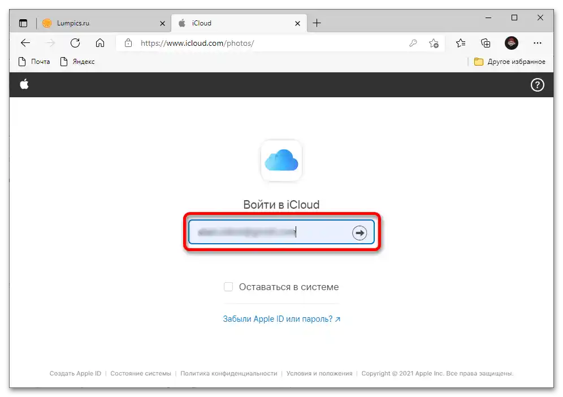
Task: Click the Войти в iCloud heading
Action: [281, 204]
